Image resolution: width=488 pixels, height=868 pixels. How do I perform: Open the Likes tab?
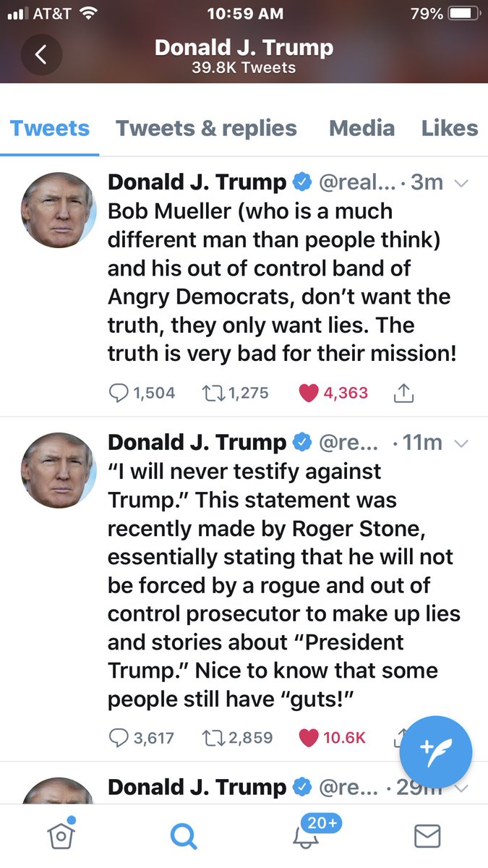[450, 128]
